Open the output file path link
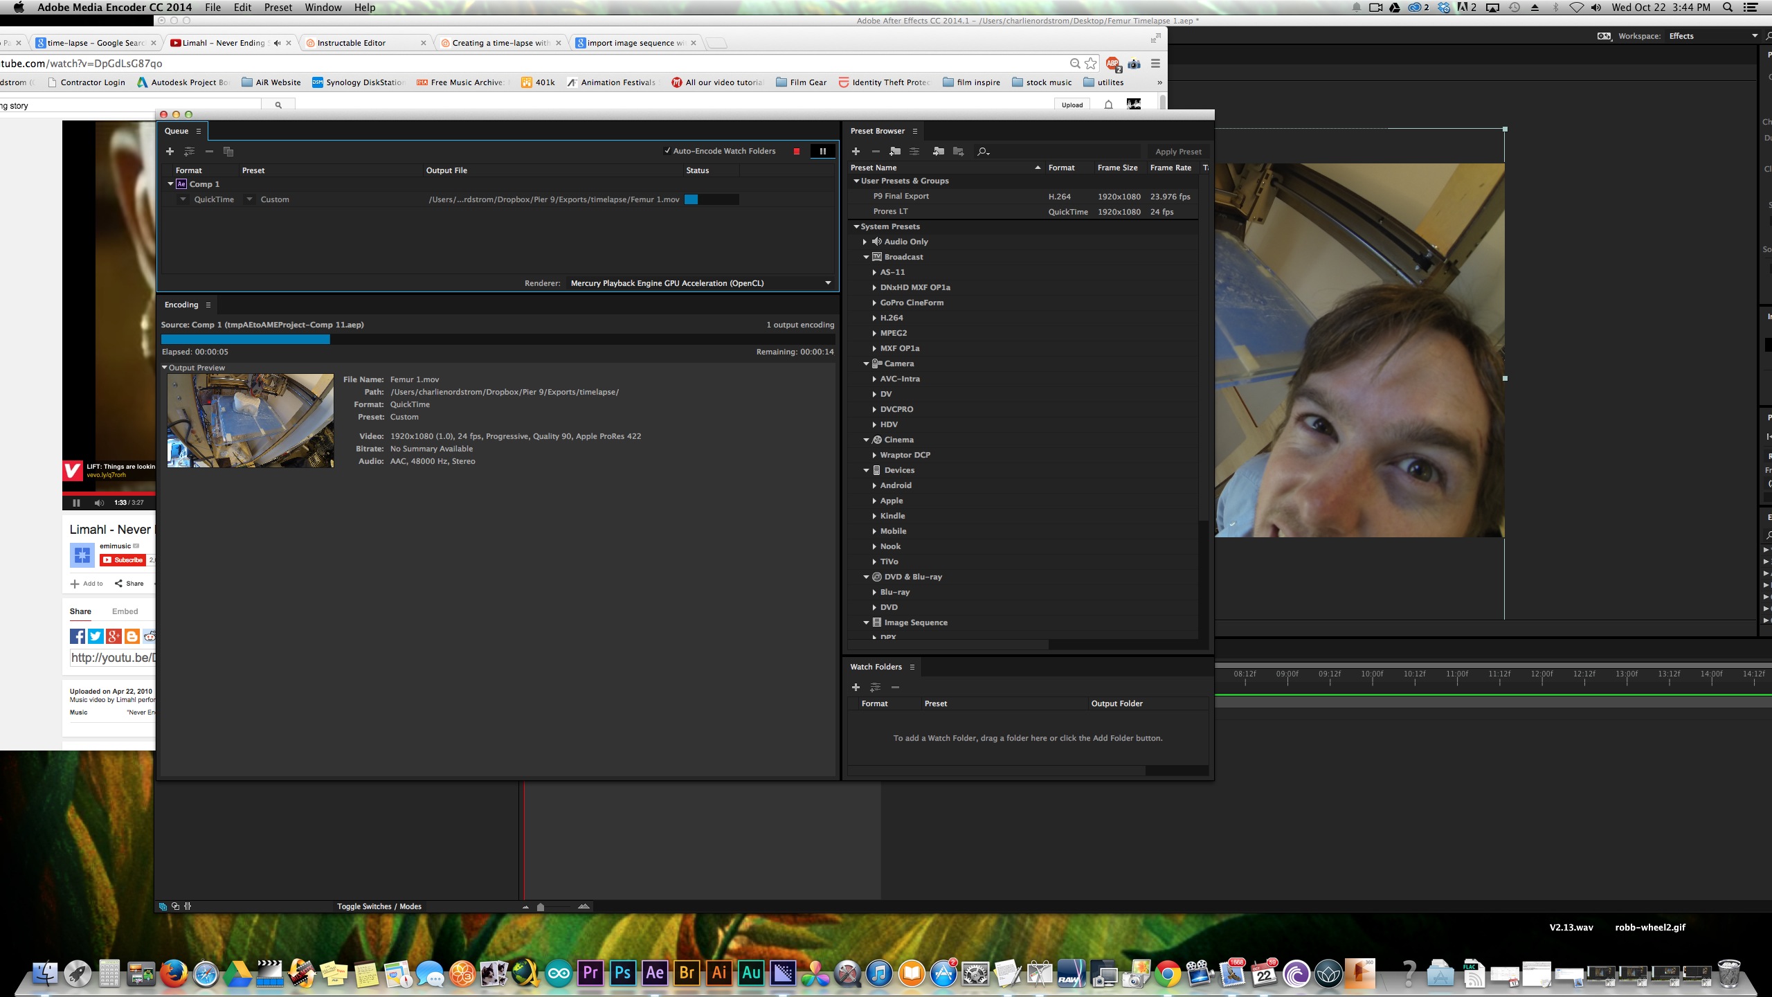Viewport: 1772px width, 997px height. click(554, 199)
